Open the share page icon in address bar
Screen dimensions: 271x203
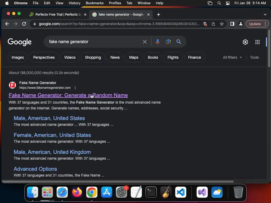[213, 24]
